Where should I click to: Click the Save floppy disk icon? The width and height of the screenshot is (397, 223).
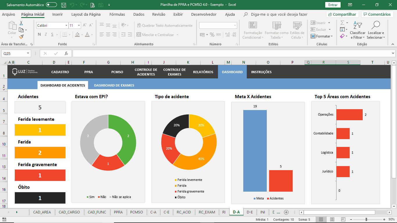coord(63,5)
